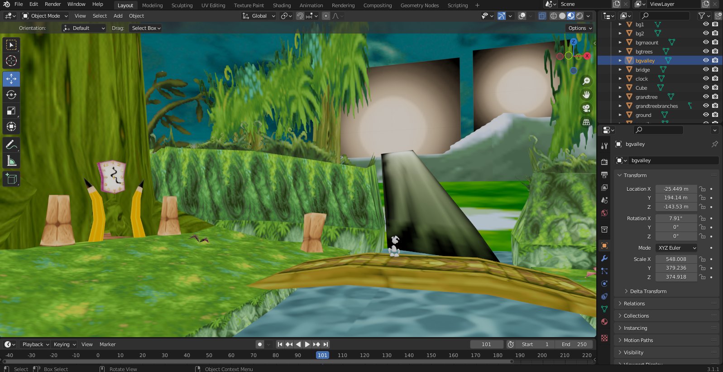Open the Modifiers wrench tab
The height and width of the screenshot is (372, 723).
[604, 258]
